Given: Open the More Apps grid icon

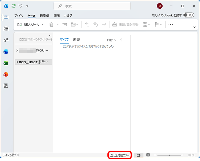Looking at the screenshot, I should [x=6, y=86].
